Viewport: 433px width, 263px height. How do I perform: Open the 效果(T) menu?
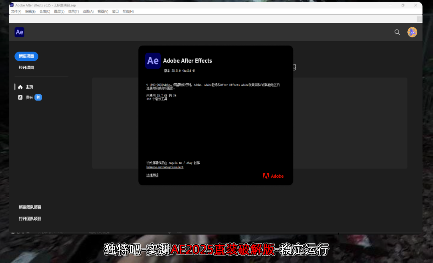click(x=73, y=11)
